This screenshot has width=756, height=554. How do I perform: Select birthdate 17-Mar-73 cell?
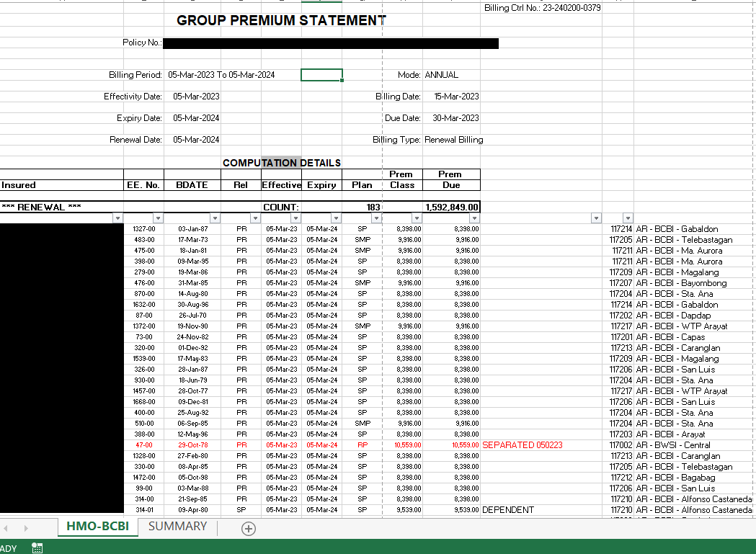point(193,240)
